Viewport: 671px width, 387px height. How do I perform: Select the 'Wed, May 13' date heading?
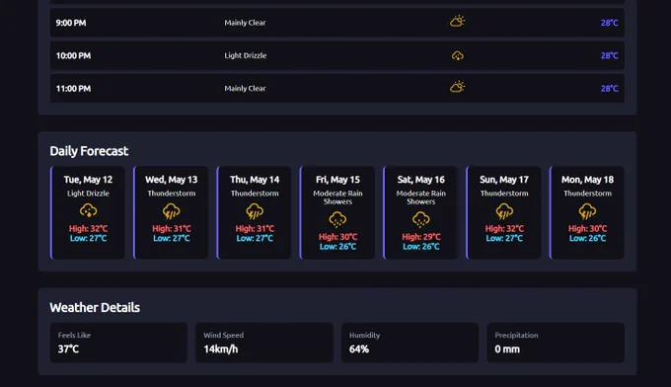(x=171, y=180)
